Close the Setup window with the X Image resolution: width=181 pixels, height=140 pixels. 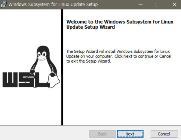[x=174, y=5]
